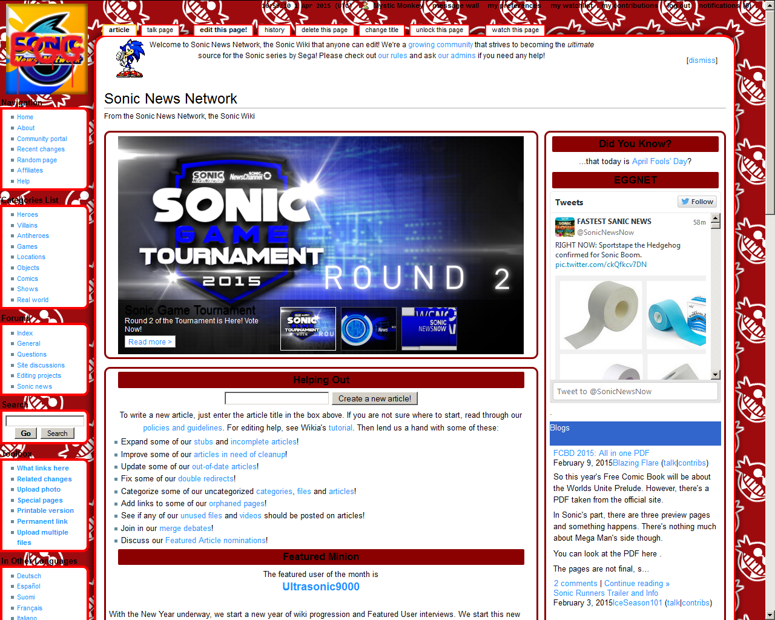Screen dimensions: 775x620
Task: Open policies and guidelines link
Action: [182, 428]
